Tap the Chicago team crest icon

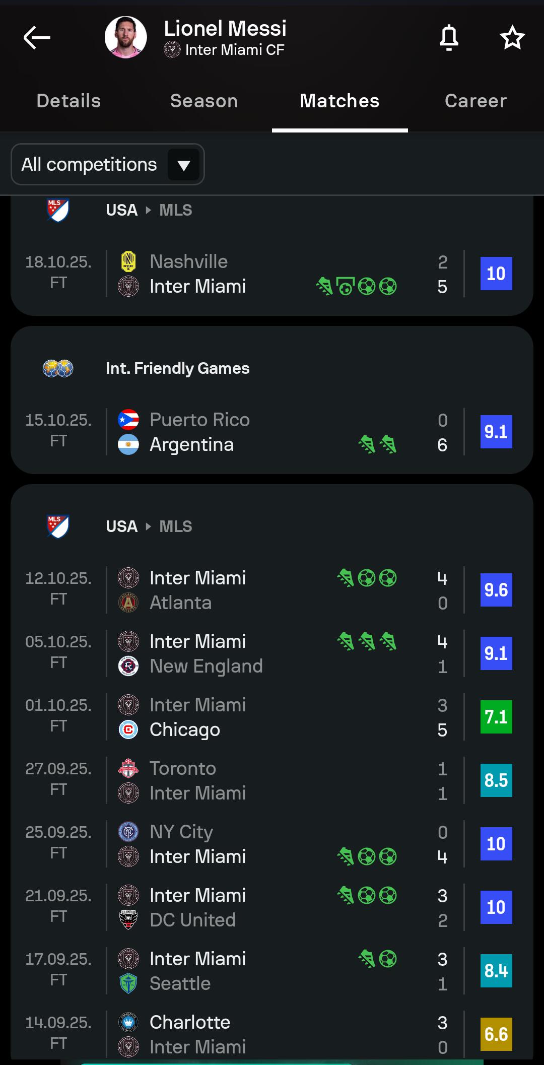click(128, 729)
